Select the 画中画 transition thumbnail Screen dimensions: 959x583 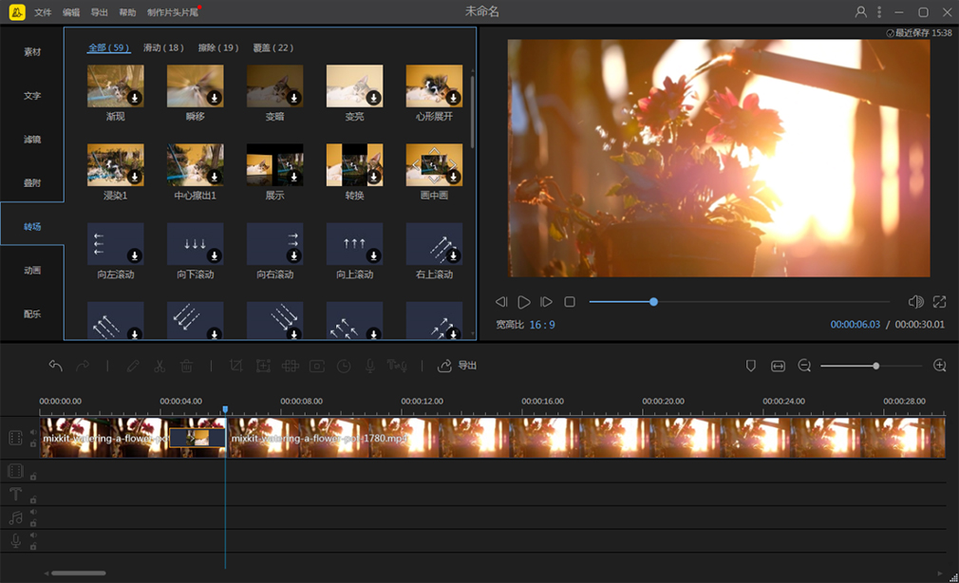pos(434,165)
